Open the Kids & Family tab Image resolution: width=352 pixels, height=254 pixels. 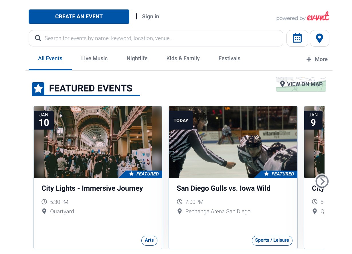point(183,58)
